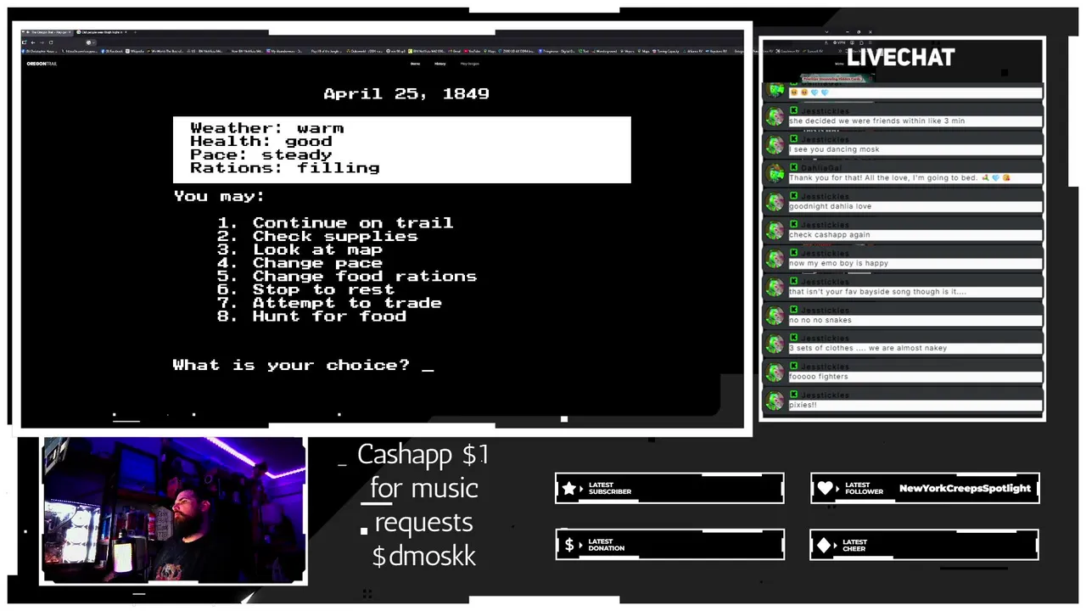
Task: Select option 7 Attempt to trade
Action: point(329,303)
